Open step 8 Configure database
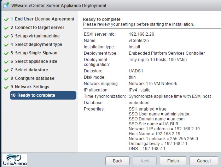221x167 pixels. coord(33,78)
